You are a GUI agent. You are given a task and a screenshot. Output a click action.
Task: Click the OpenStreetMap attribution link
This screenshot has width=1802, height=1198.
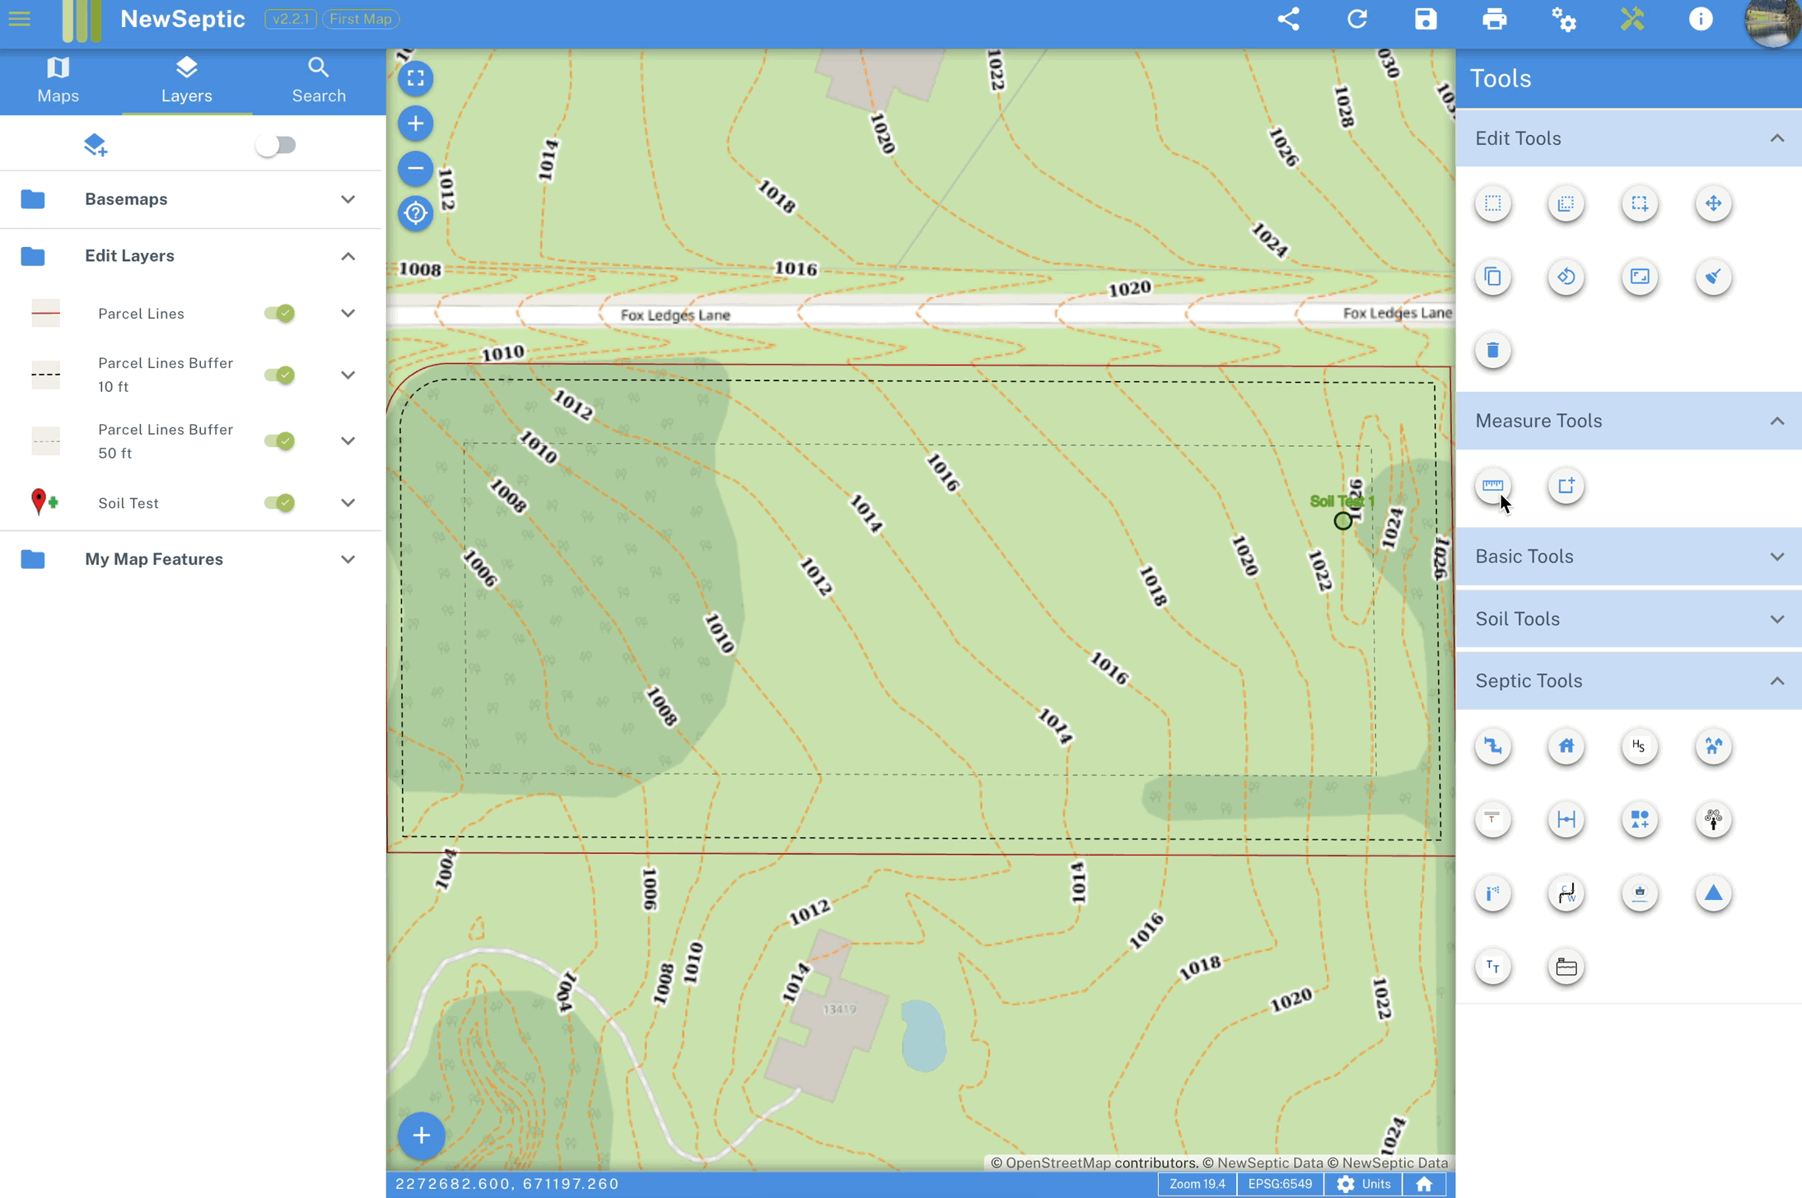[1059, 1163]
